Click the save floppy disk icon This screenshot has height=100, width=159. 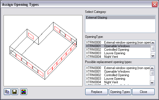point(15,92)
